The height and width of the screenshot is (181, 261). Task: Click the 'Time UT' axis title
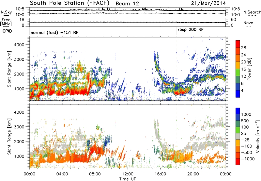[x=128, y=179]
